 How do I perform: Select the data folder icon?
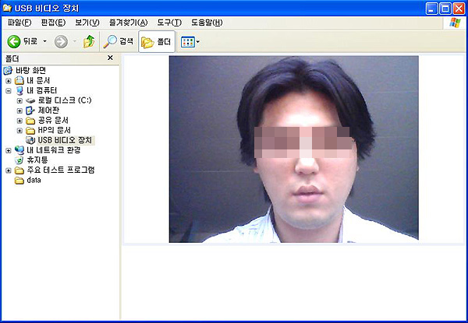tap(19, 181)
